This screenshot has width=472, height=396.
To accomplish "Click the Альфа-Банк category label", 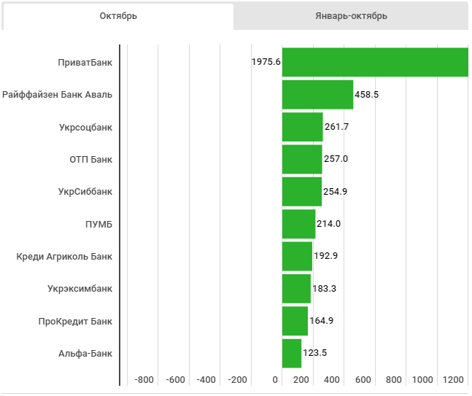I will [85, 353].
